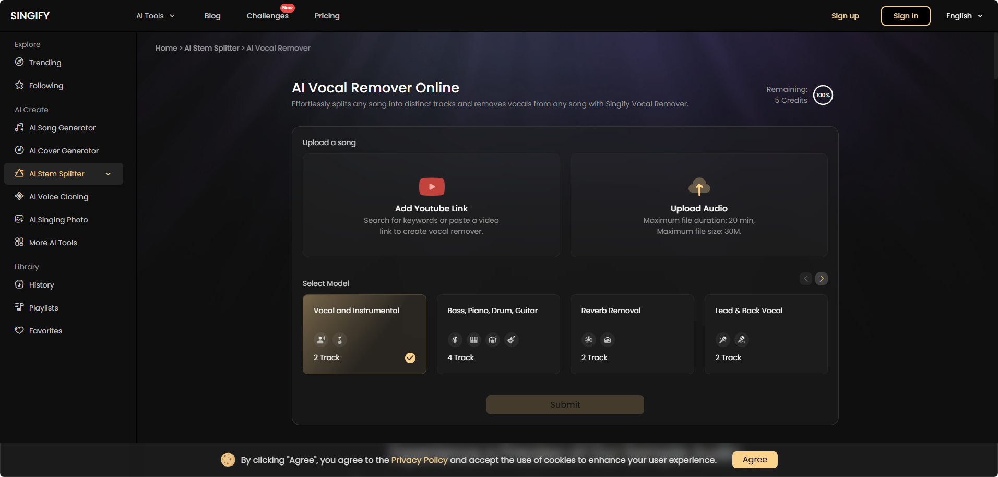Viewport: 998px width, 477px height.
Task: Click the checkmark on the selected model card
Action: [x=410, y=357]
